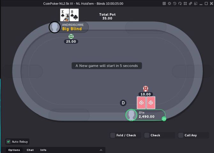Click the poker chip icon in title bar
Image resolution: width=214 pixels, height=153 pixels.
[169, 4]
